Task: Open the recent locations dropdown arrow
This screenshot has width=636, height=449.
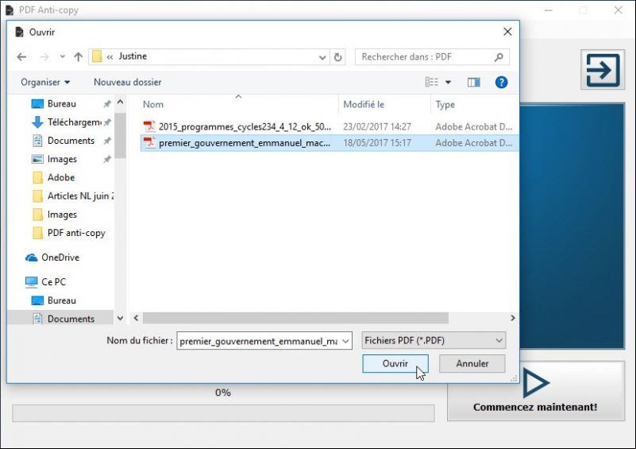Action: coord(62,57)
